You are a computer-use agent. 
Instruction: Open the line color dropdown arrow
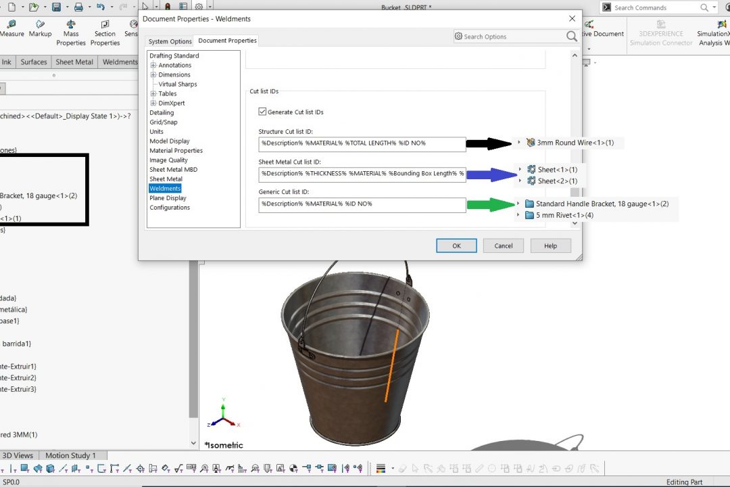tap(393, 468)
